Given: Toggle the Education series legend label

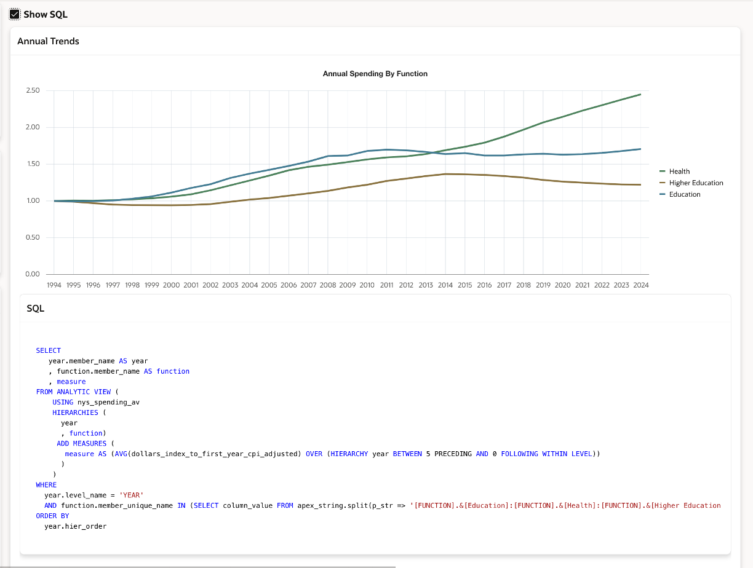Looking at the screenshot, I should pyautogui.click(x=685, y=194).
